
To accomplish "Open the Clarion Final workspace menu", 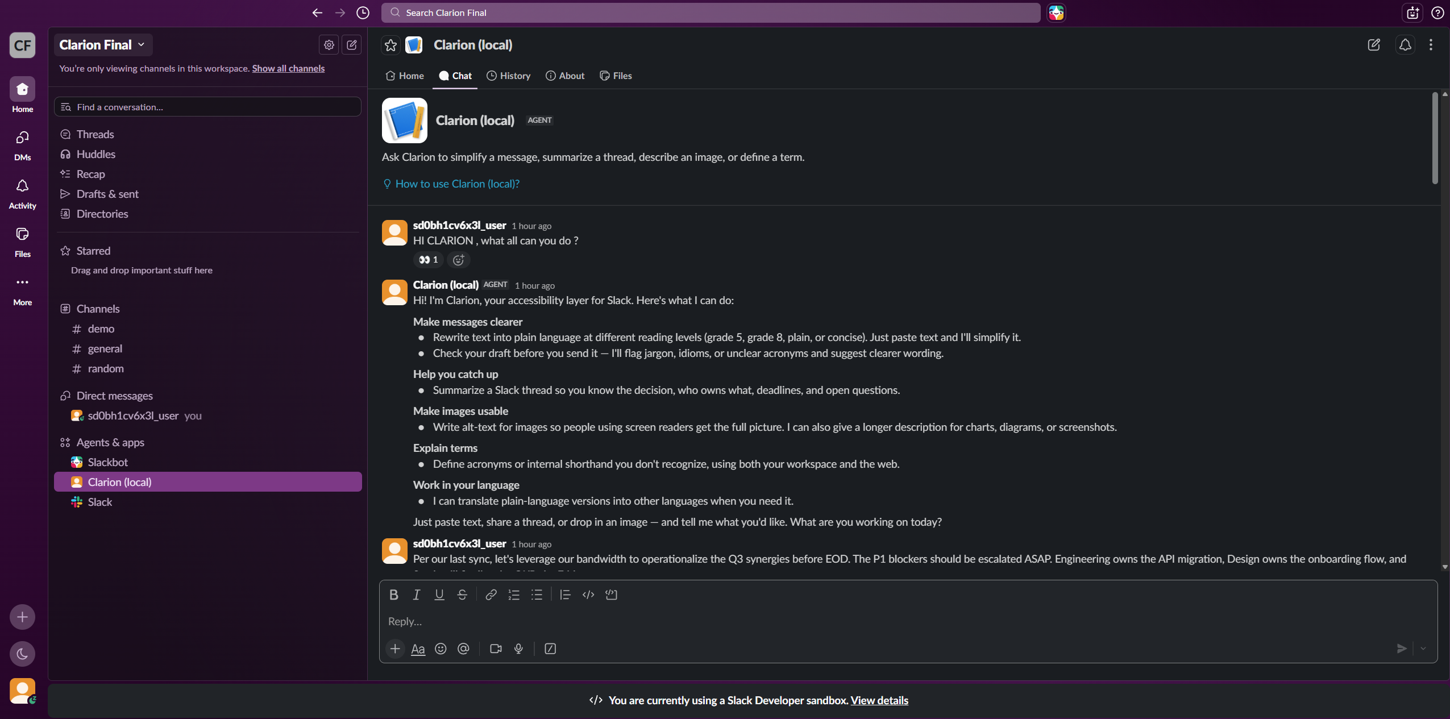I will [103, 45].
